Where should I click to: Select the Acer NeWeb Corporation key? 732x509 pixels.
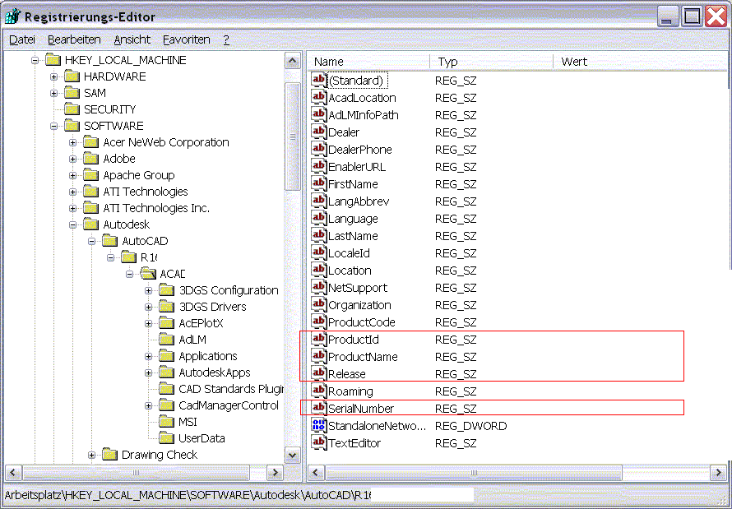[165, 142]
